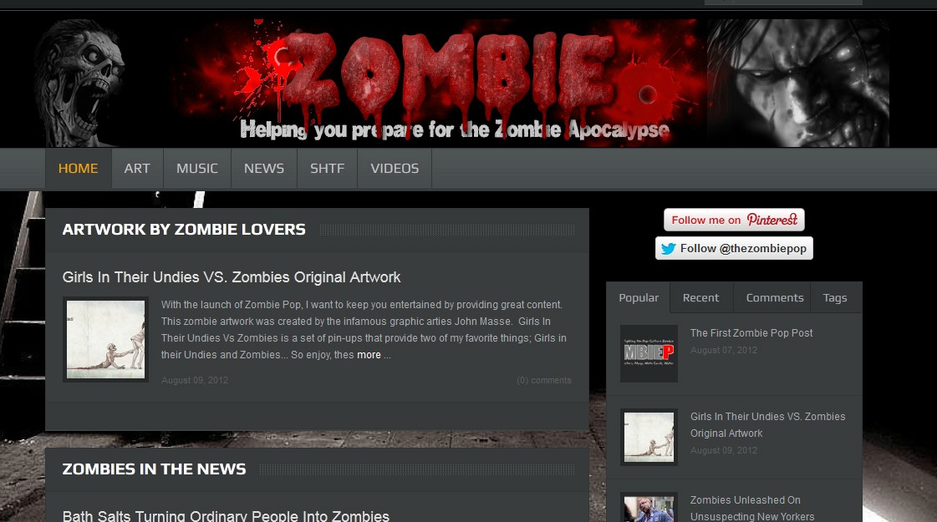937x522 pixels.
Task: Open Zombies Unleashed On Unsuspecting New Yorkers
Action: click(x=751, y=509)
